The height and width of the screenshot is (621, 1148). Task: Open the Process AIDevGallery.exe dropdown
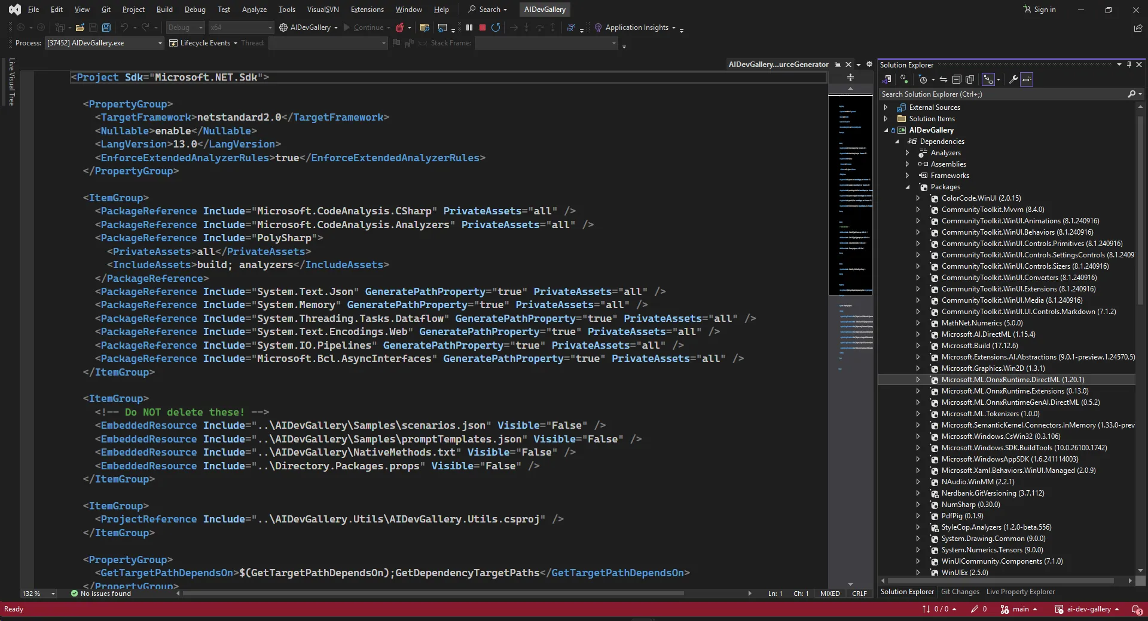click(x=105, y=43)
